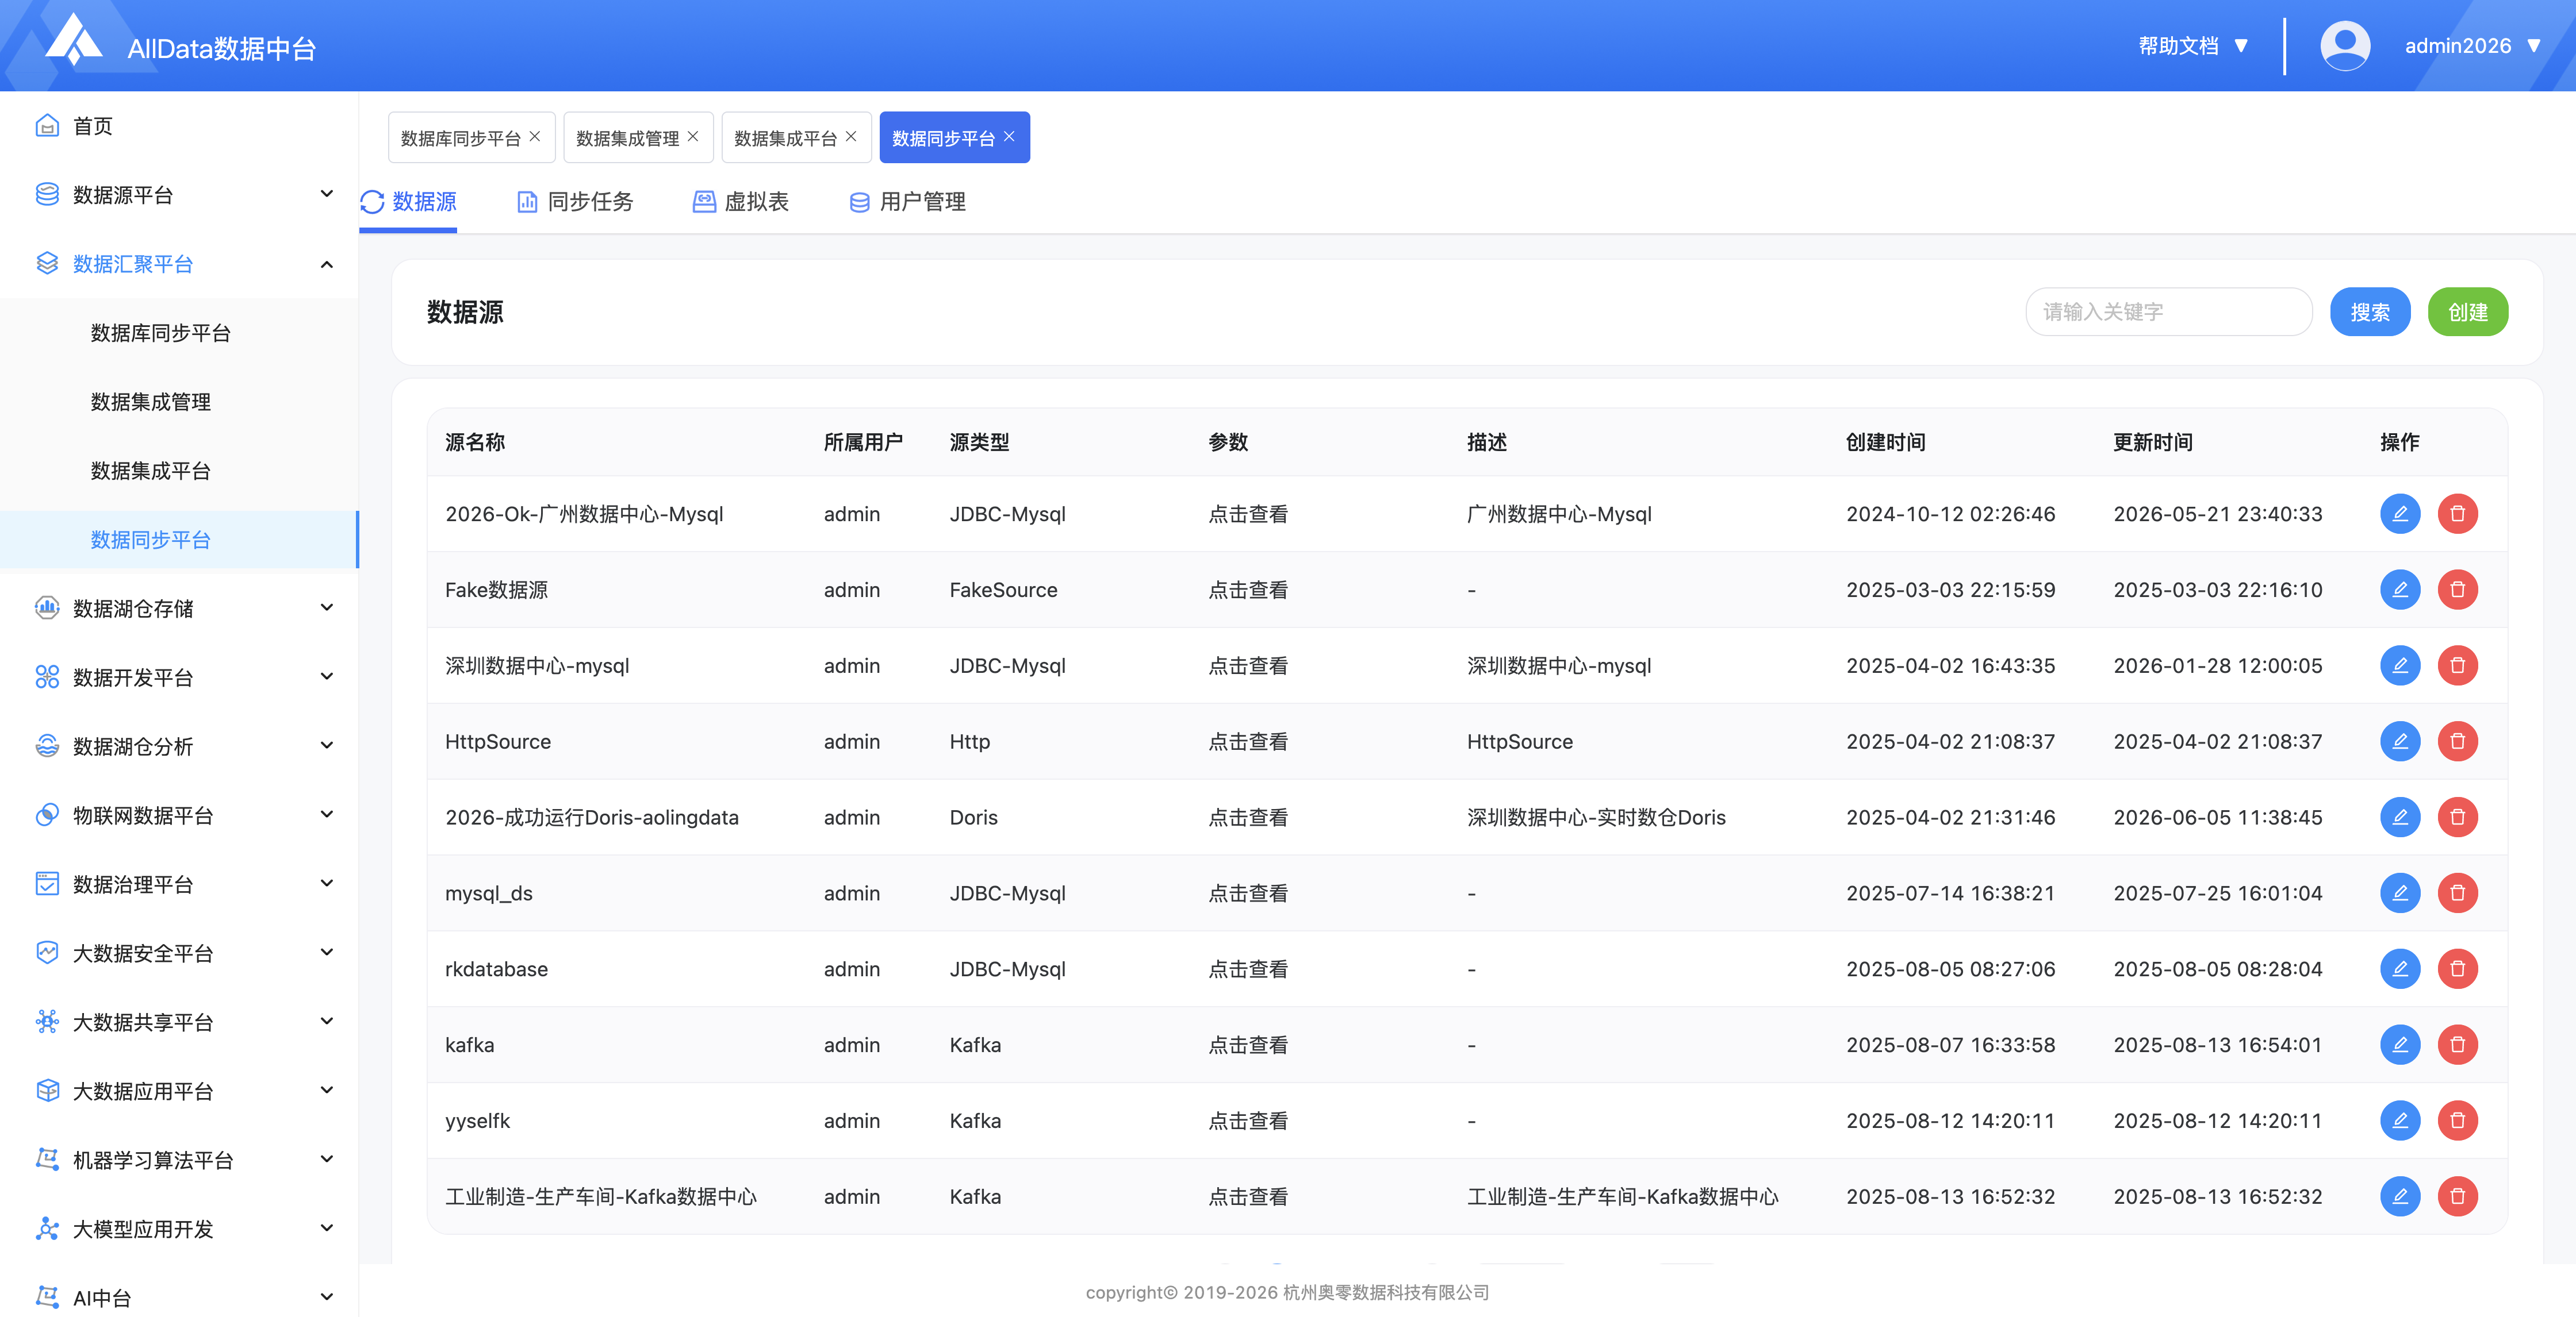Edit the 工业制造-生产车间-Kafka数据中心 row
The width and height of the screenshot is (2576, 1317).
click(x=2399, y=1197)
